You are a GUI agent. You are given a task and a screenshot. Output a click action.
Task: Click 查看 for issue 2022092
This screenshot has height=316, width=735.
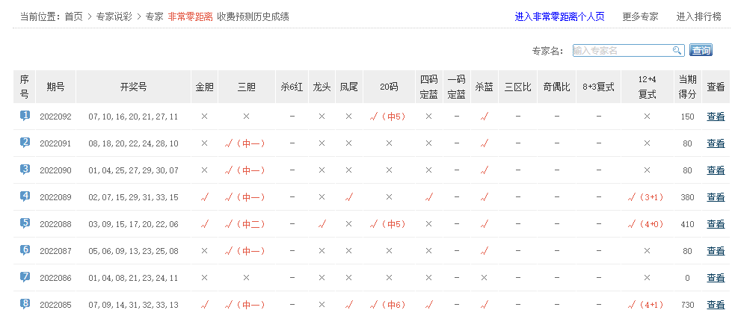pyautogui.click(x=716, y=117)
